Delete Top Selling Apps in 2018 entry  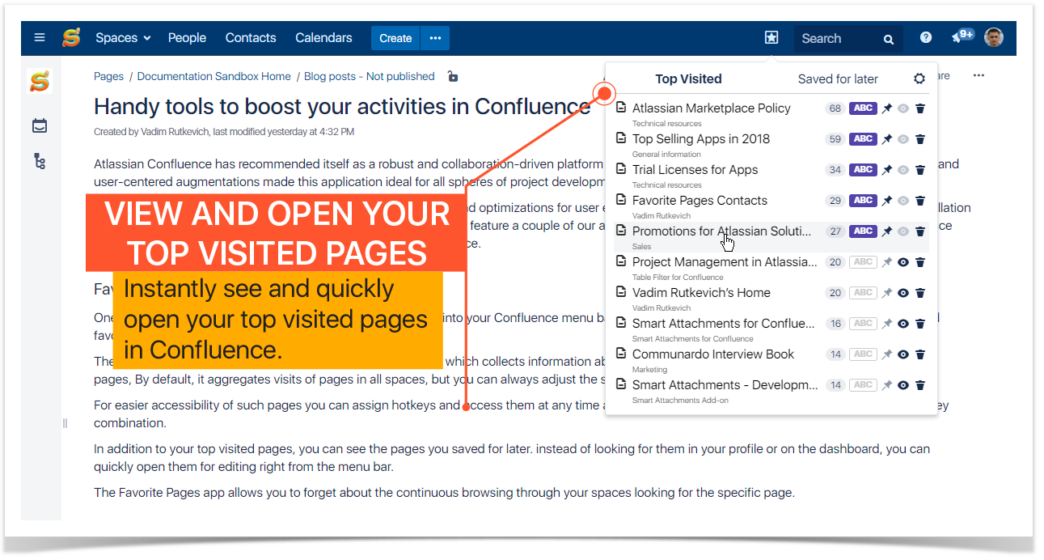pyautogui.click(x=920, y=139)
